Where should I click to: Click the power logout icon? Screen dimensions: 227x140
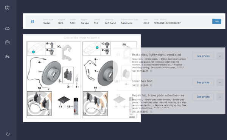point(8,134)
